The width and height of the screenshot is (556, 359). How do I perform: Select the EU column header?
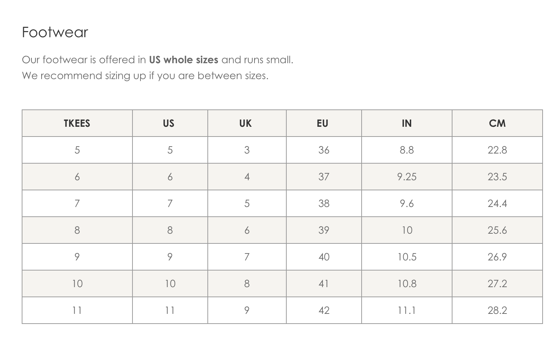pos(324,123)
